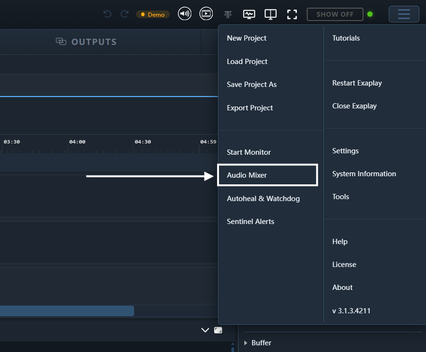The height and width of the screenshot is (352, 426).
Task: Click the Demo mode badge
Action: (x=153, y=14)
